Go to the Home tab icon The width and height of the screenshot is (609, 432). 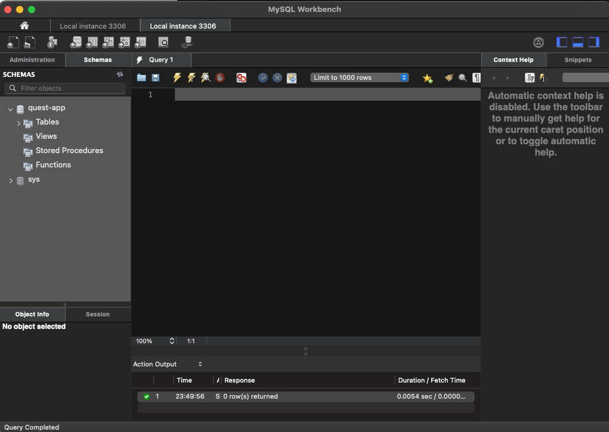[24, 26]
